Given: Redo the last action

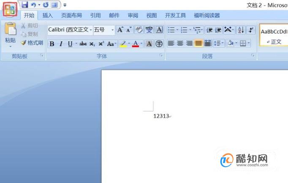Looking at the screenshot, I should [46, 5].
